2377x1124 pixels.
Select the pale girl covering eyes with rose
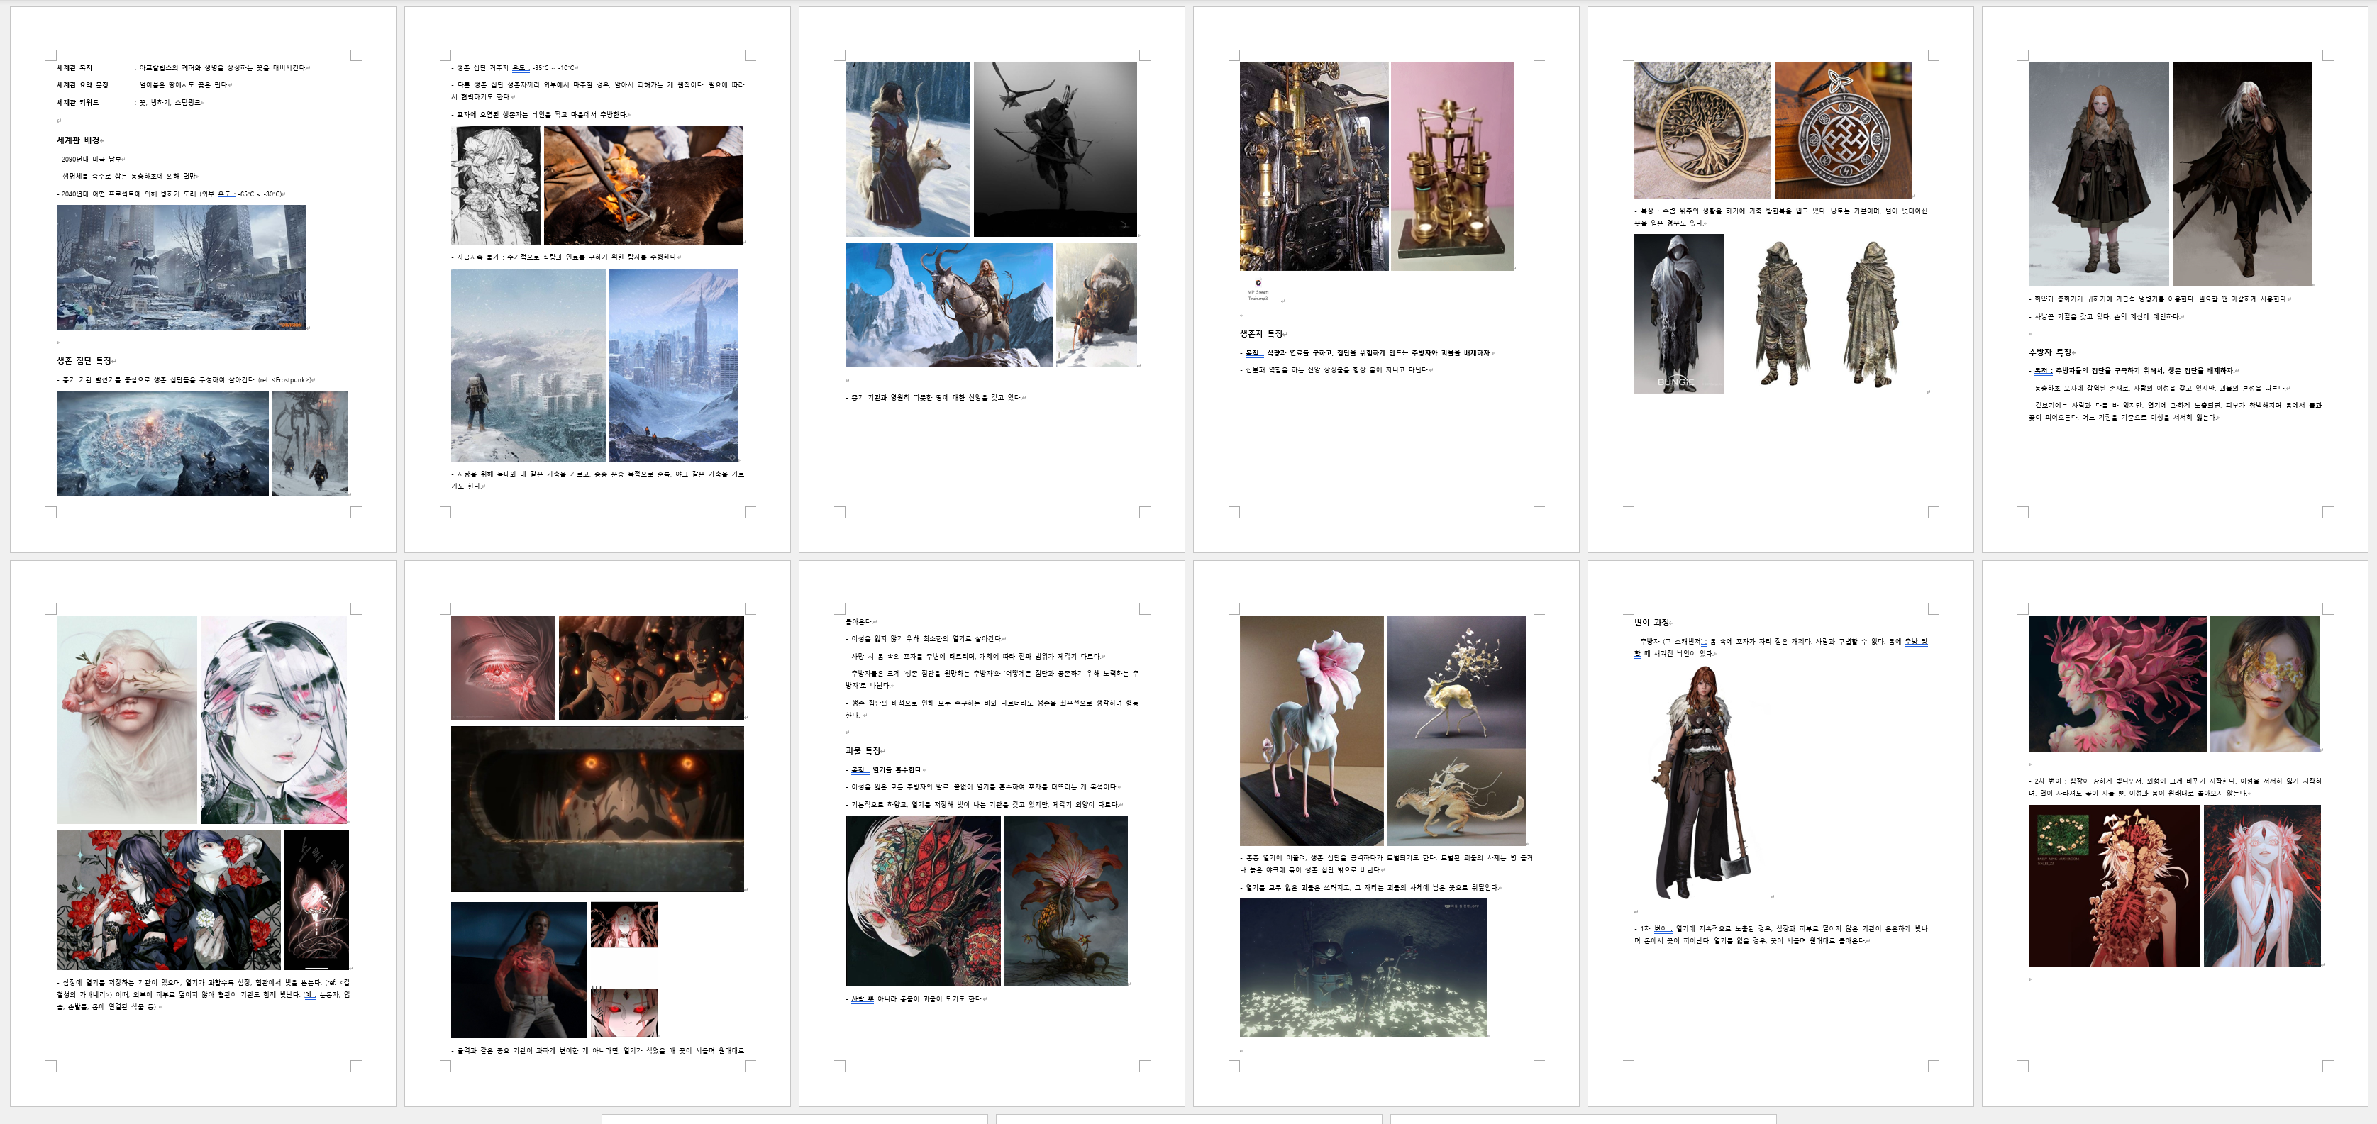(126, 720)
